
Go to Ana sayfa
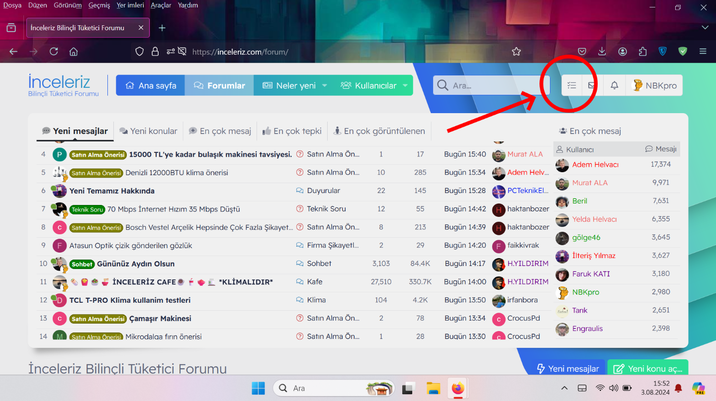pyautogui.click(x=151, y=85)
